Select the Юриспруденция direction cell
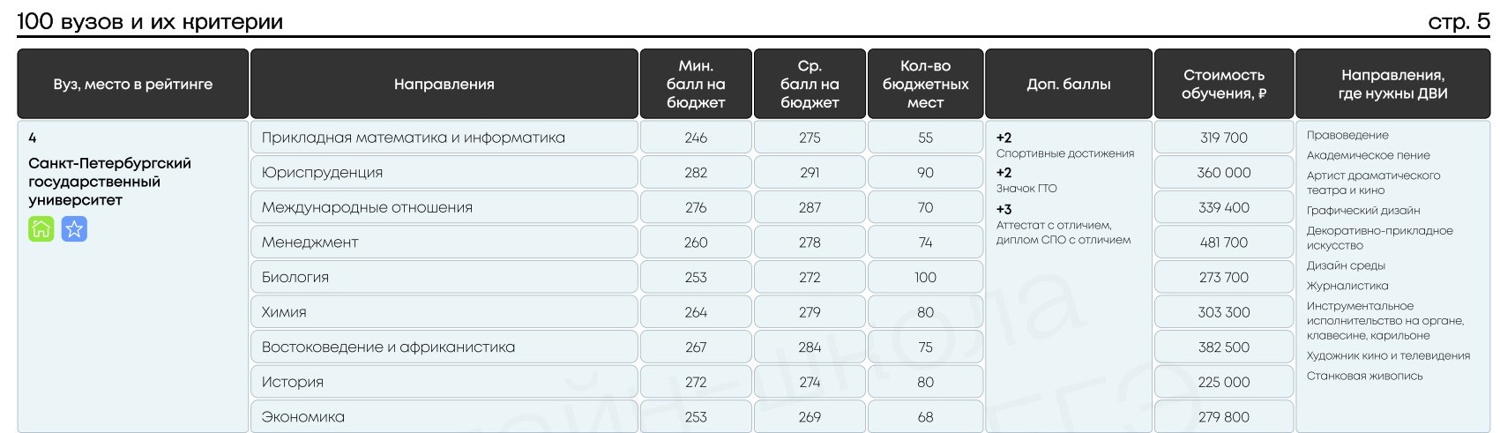Viewport: 1500px width, 433px height. click(x=444, y=172)
